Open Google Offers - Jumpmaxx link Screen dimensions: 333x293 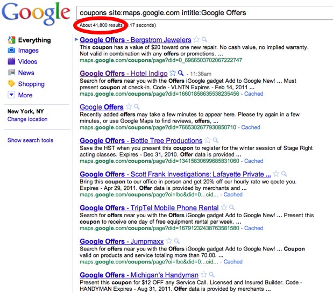[122, 241]
